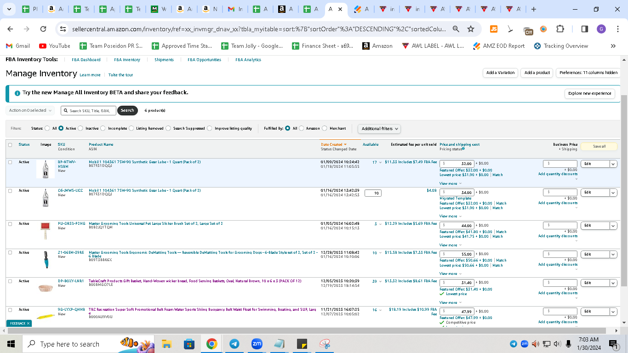
Task: Open Zoom from the taskbar
Action: click(257, 344)
